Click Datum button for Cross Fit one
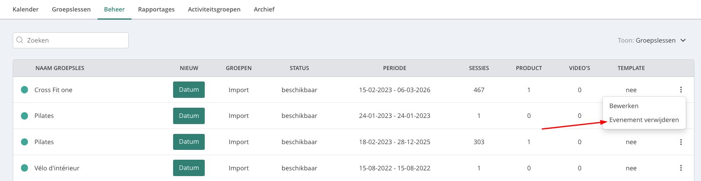This screenshot has width=701, height=181. pyautogui.click(x=189, y=90)
